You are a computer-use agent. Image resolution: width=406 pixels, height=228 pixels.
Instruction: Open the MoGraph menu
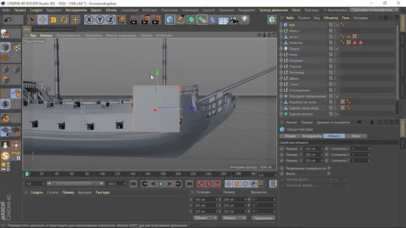[x=150, y=10]
